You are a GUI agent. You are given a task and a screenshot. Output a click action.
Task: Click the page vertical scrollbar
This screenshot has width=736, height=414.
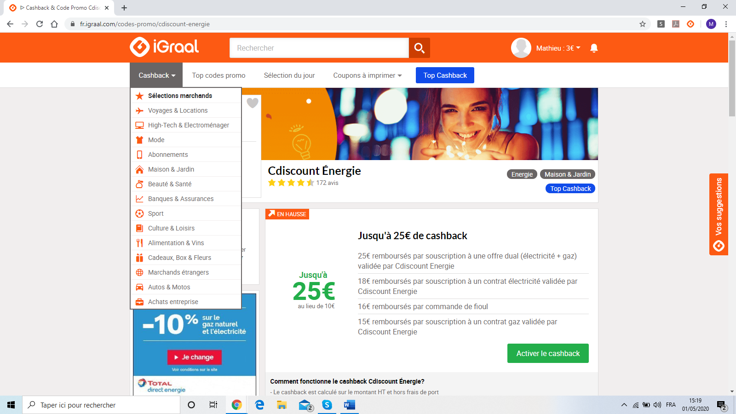[x=732, y=78]
